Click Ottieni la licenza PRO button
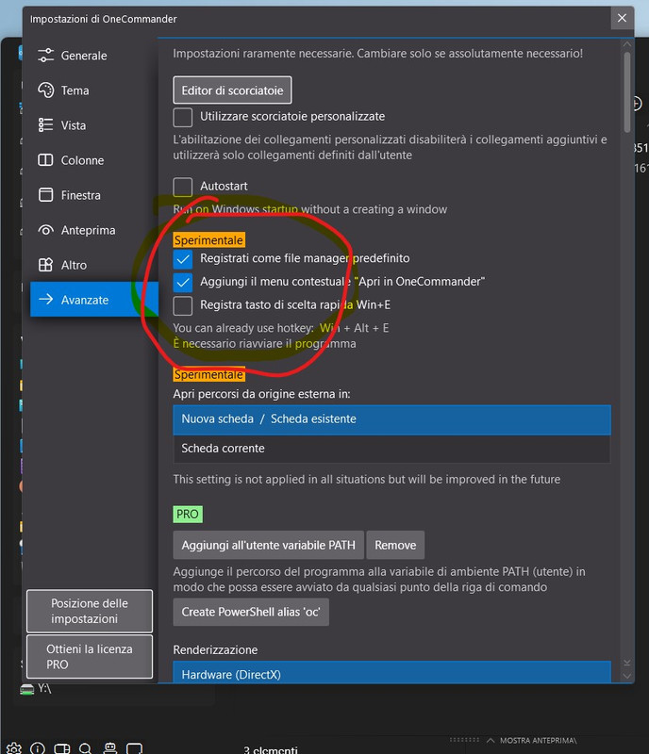649x754 pixels. click(90, 656)
